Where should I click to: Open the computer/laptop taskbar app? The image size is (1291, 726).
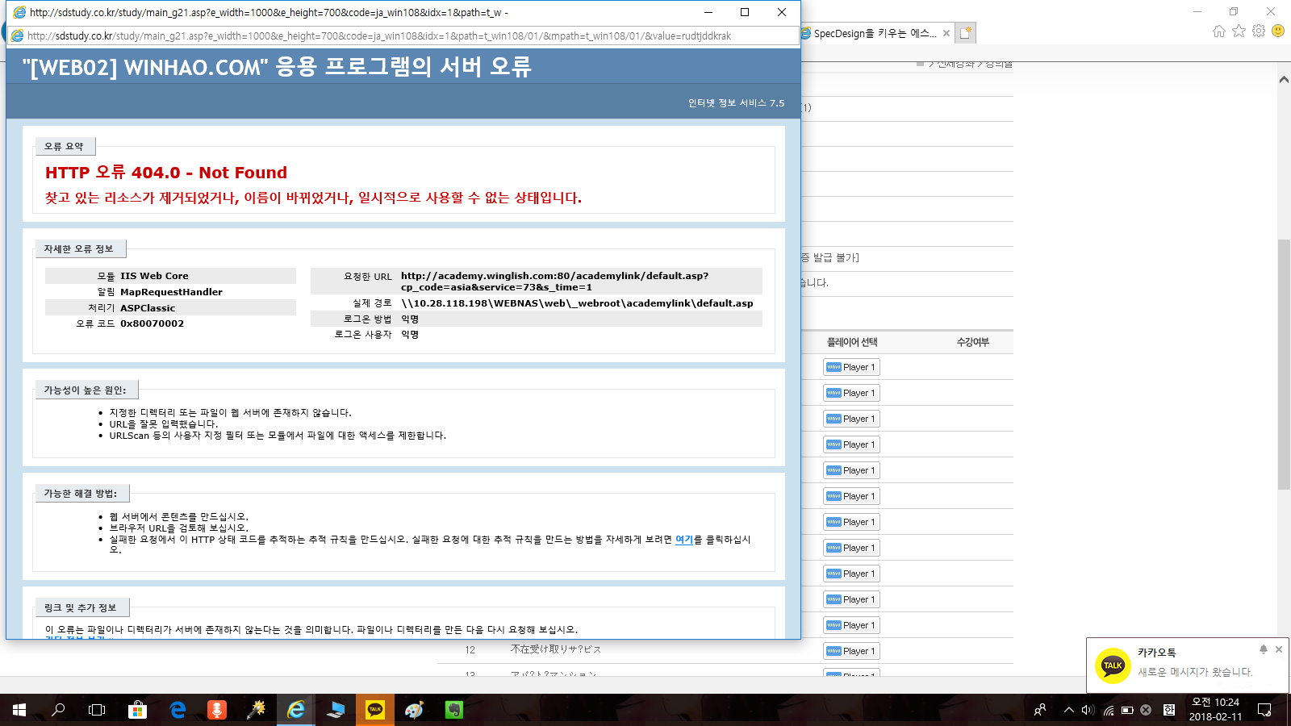(336, 710)
